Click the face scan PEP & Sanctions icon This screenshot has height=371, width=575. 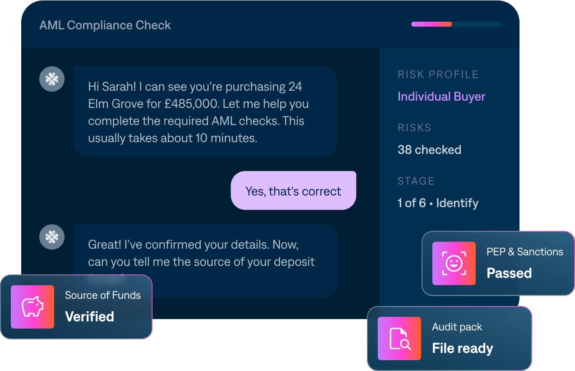(454, 264)
